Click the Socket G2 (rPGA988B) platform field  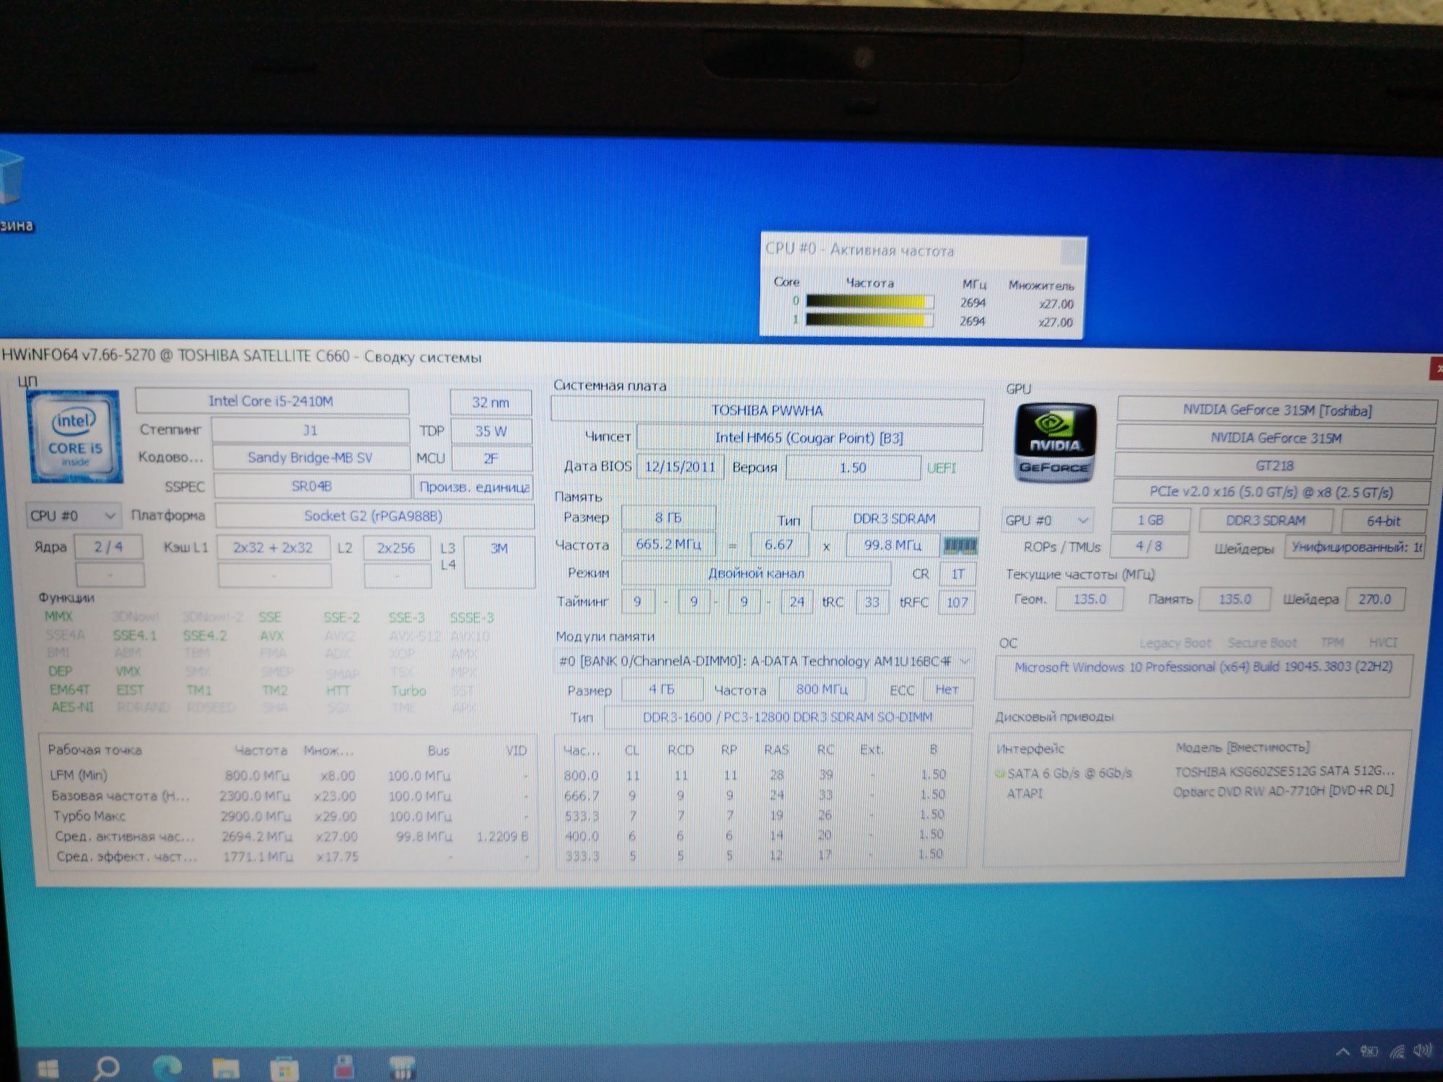[x=374, y=516]
